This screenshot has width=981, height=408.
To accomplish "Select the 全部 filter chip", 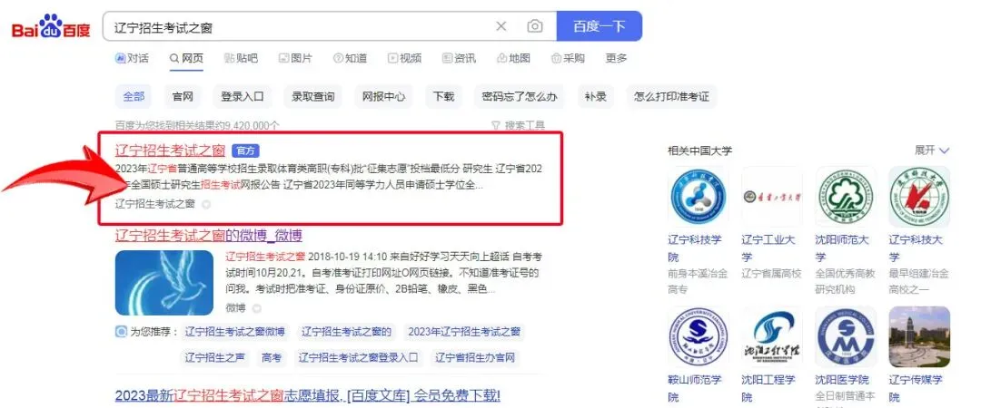I will [x=134, y=97].
